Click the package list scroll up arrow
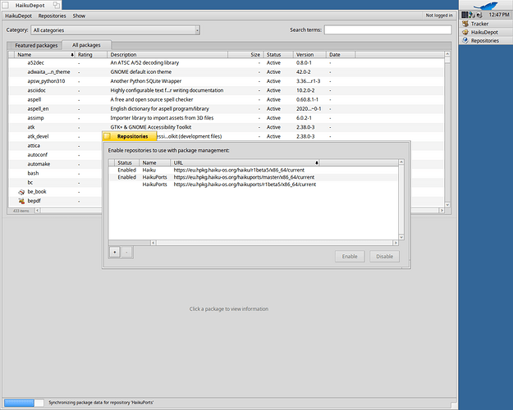 pyautogui.click(x=447, y=54)
